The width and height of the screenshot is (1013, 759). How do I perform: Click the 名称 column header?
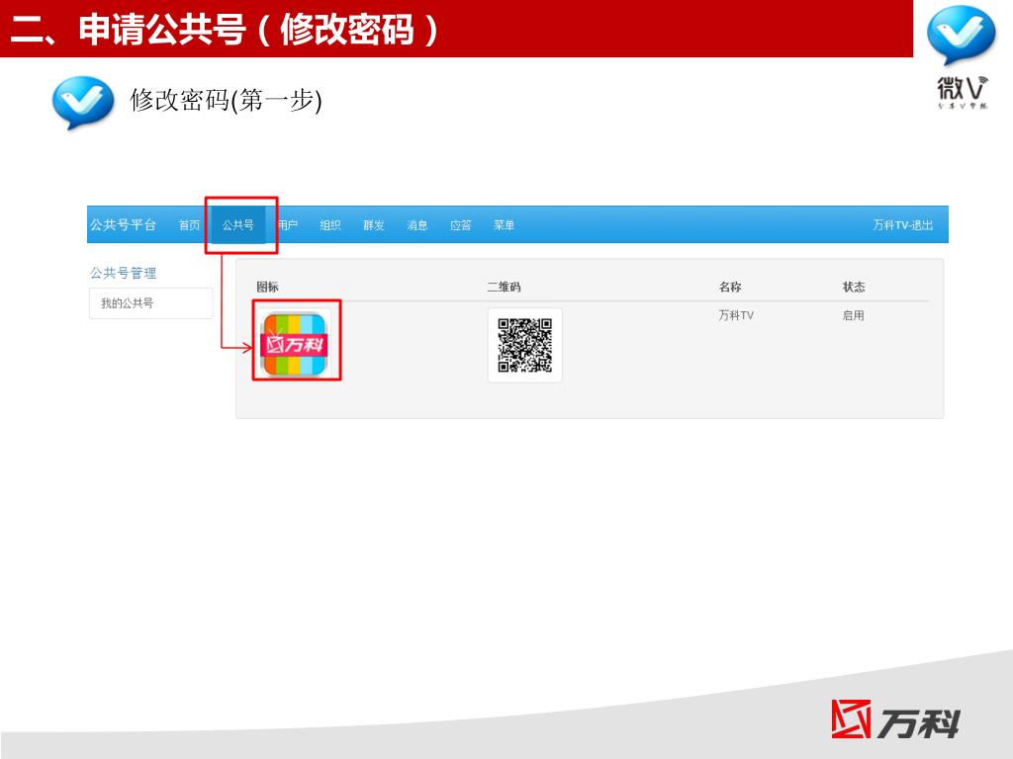(730, 287)
